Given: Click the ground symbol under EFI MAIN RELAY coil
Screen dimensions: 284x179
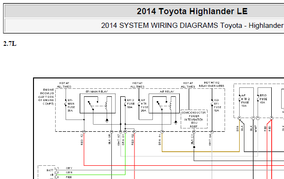Looking at the screenshot, I should [x=107, y=120].
